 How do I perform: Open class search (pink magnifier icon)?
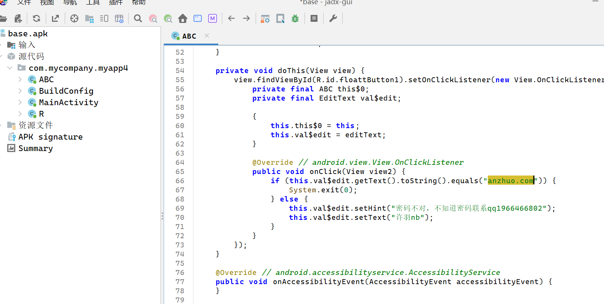153,18
